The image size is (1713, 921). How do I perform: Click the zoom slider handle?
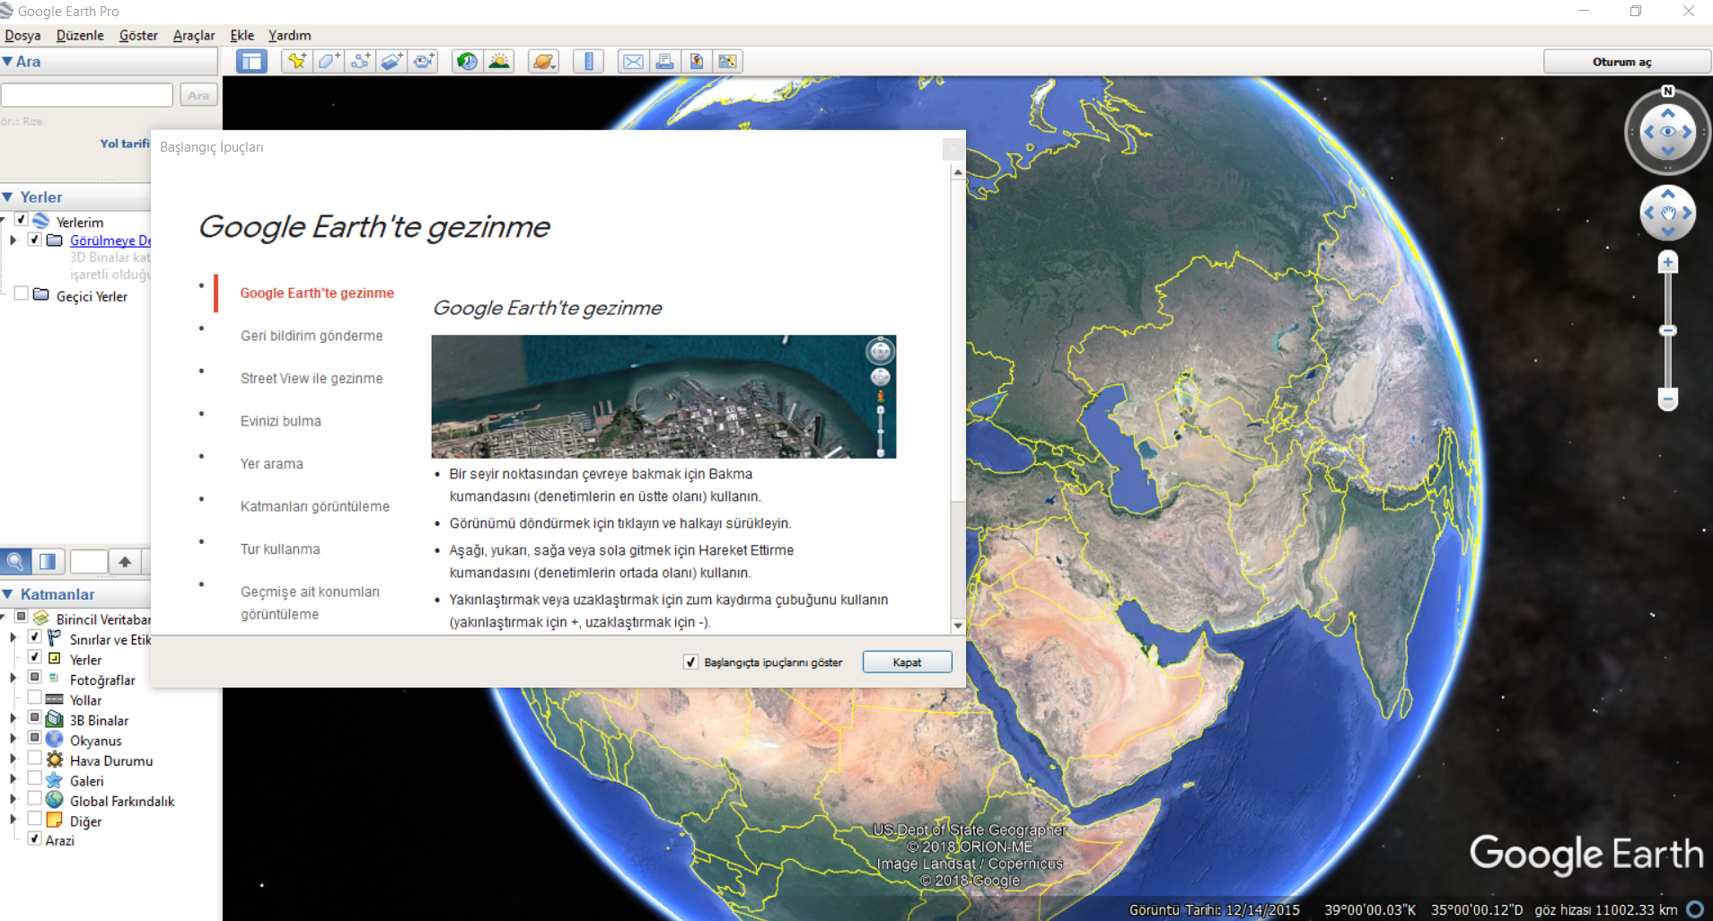1668,331
